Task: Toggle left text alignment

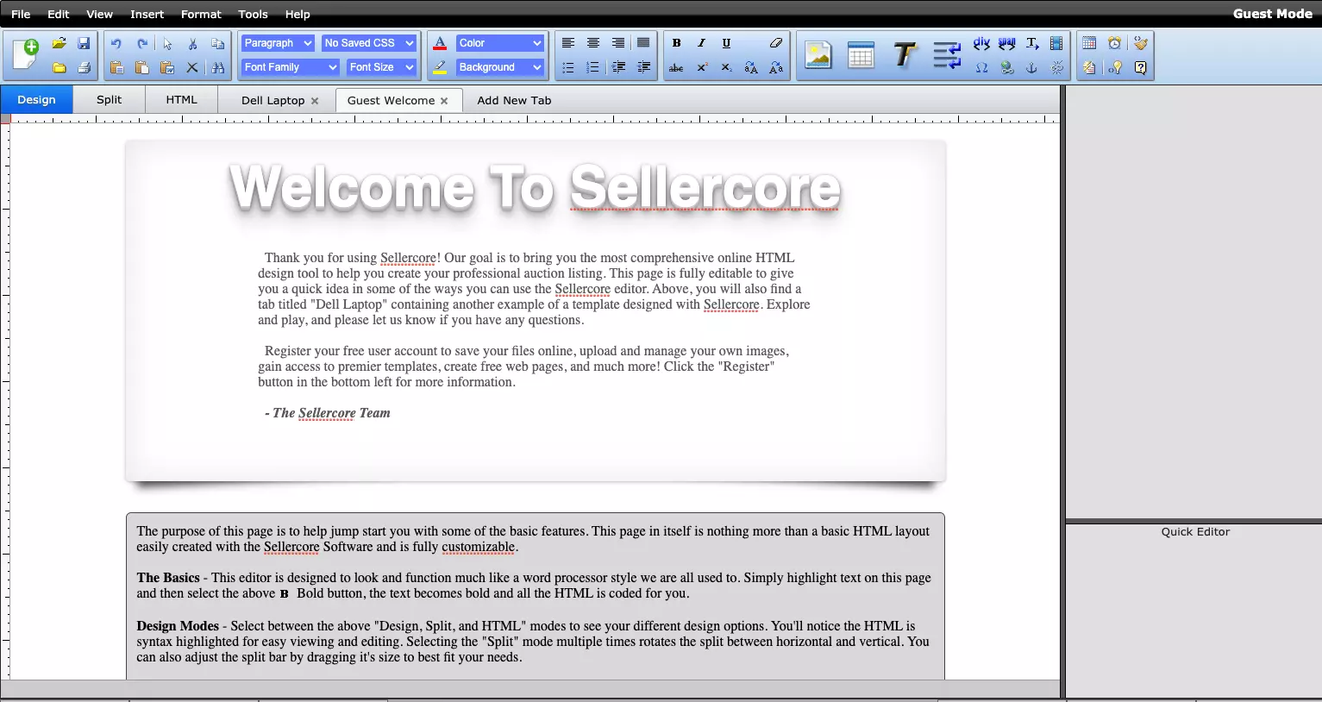Action: click(567, 43)
